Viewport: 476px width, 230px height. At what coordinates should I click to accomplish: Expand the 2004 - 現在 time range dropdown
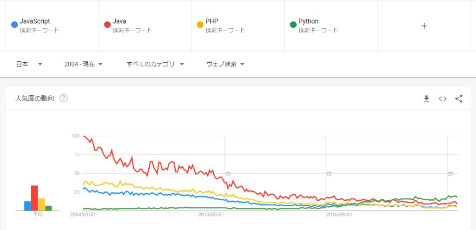84,64
